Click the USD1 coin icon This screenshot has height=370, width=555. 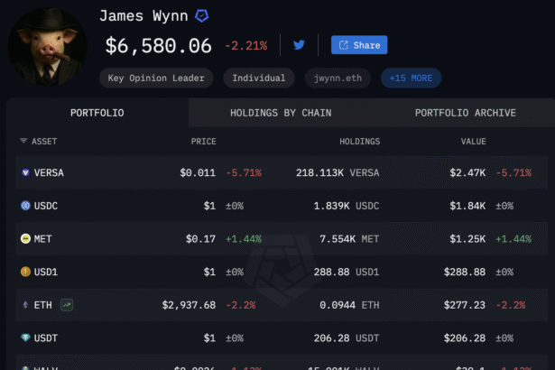[x=24, y=272]
